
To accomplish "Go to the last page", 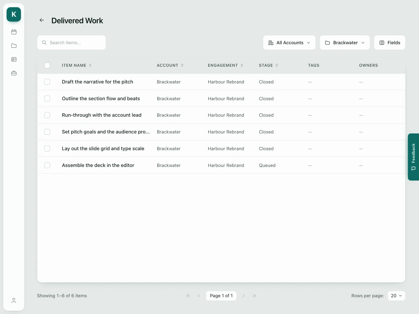I will [x=254, y=296].
